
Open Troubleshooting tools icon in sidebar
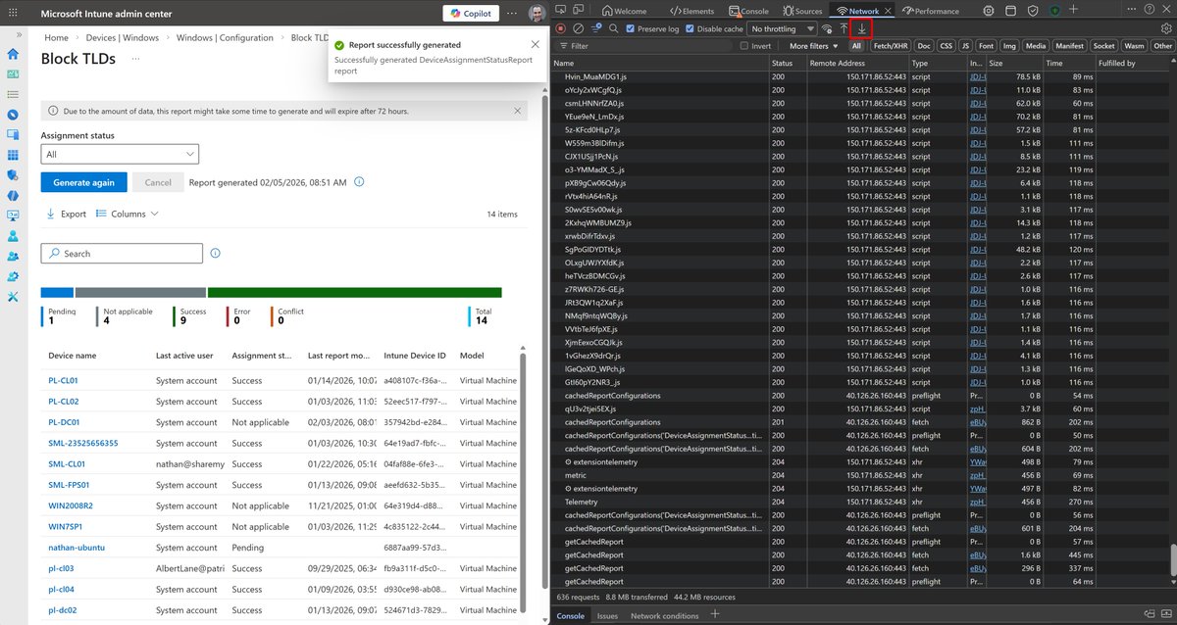point(13,297)
